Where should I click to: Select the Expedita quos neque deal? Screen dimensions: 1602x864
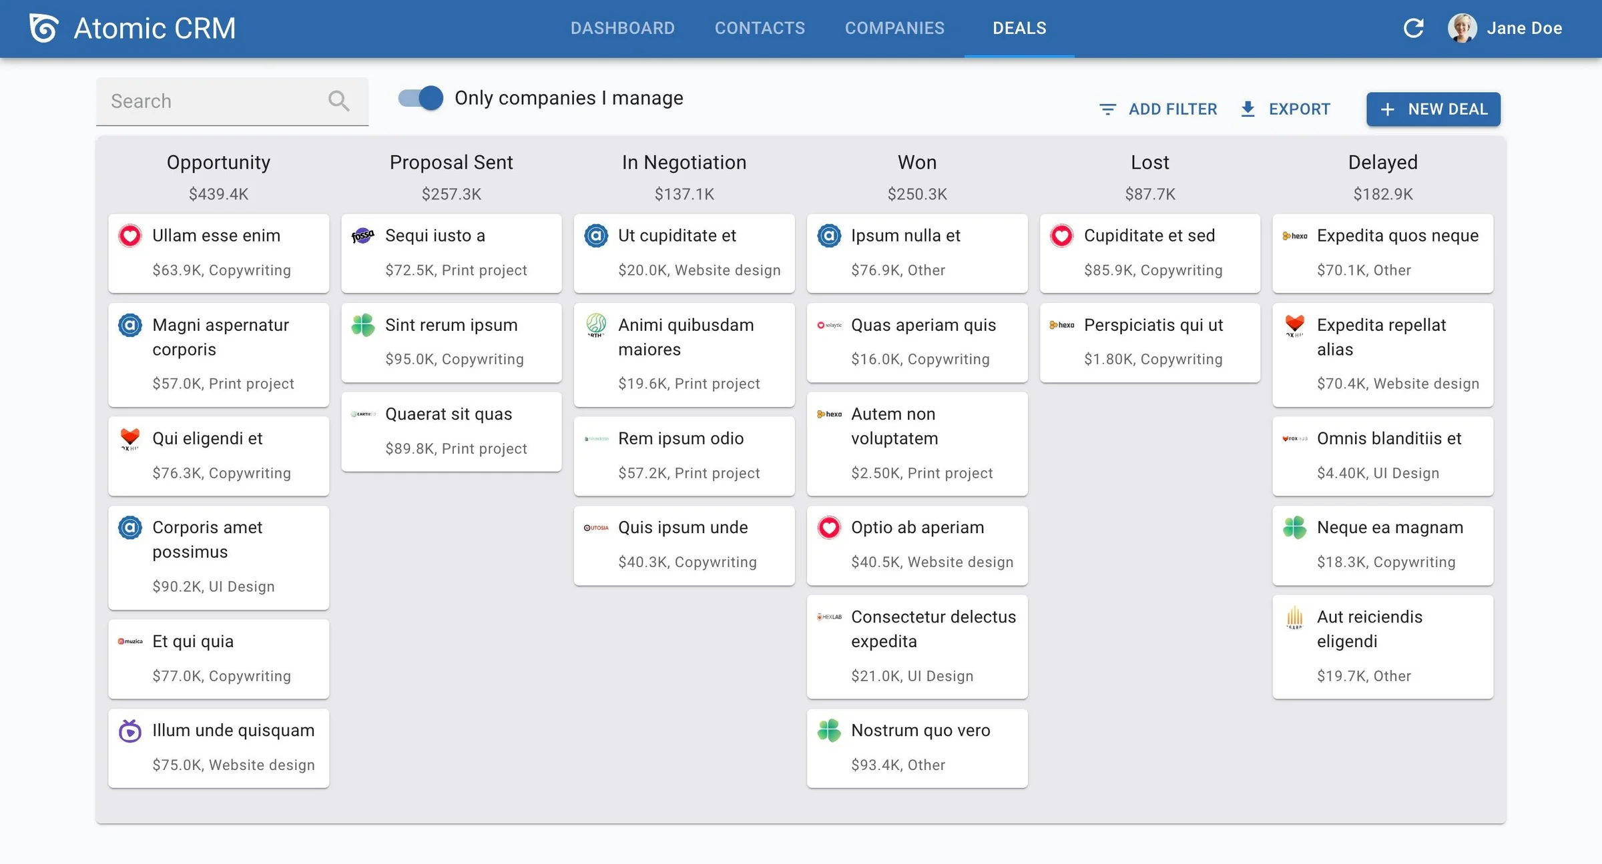coord(1383,253)
